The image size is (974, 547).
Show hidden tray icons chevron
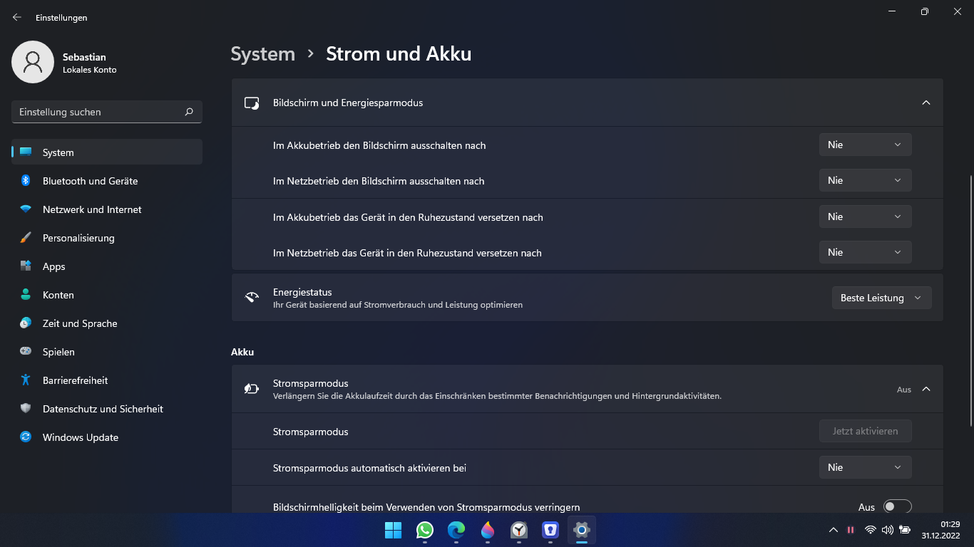(833, 530)
